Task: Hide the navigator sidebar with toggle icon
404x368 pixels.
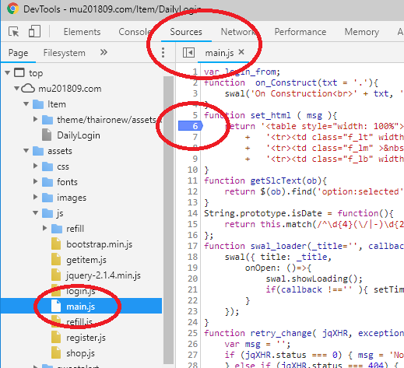Action: click(x=188, y=53)
